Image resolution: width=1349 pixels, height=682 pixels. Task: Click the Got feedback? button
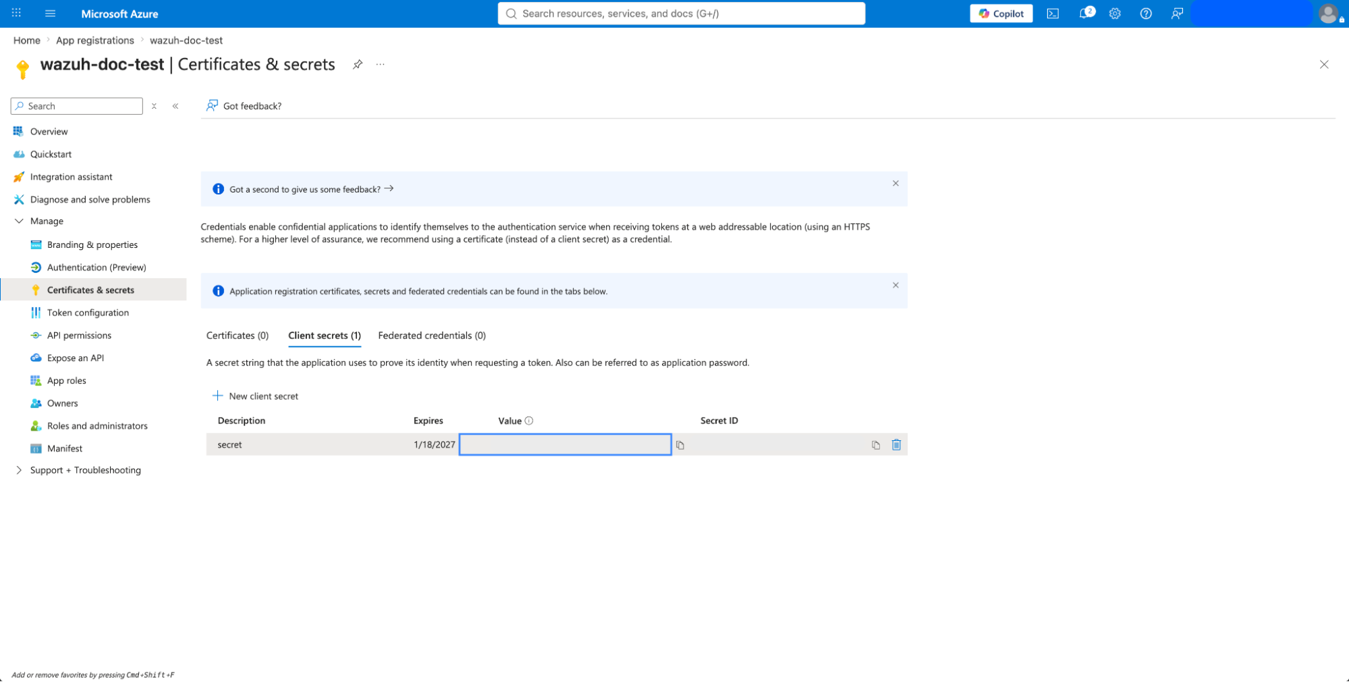point(244,106)
